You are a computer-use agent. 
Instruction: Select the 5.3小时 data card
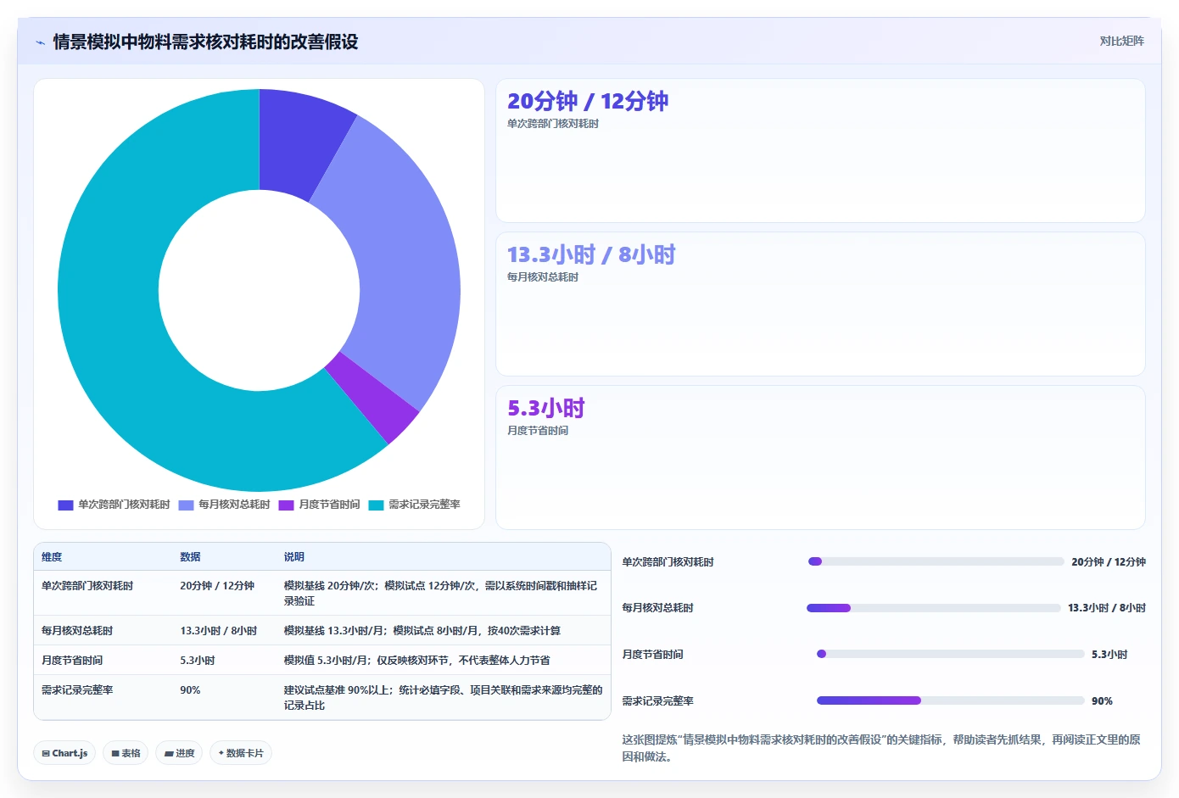(x=820, y=458)
